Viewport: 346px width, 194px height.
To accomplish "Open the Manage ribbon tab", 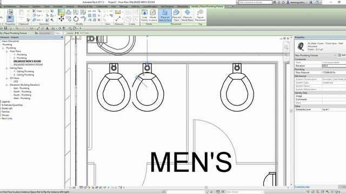I will coord(124,6).
